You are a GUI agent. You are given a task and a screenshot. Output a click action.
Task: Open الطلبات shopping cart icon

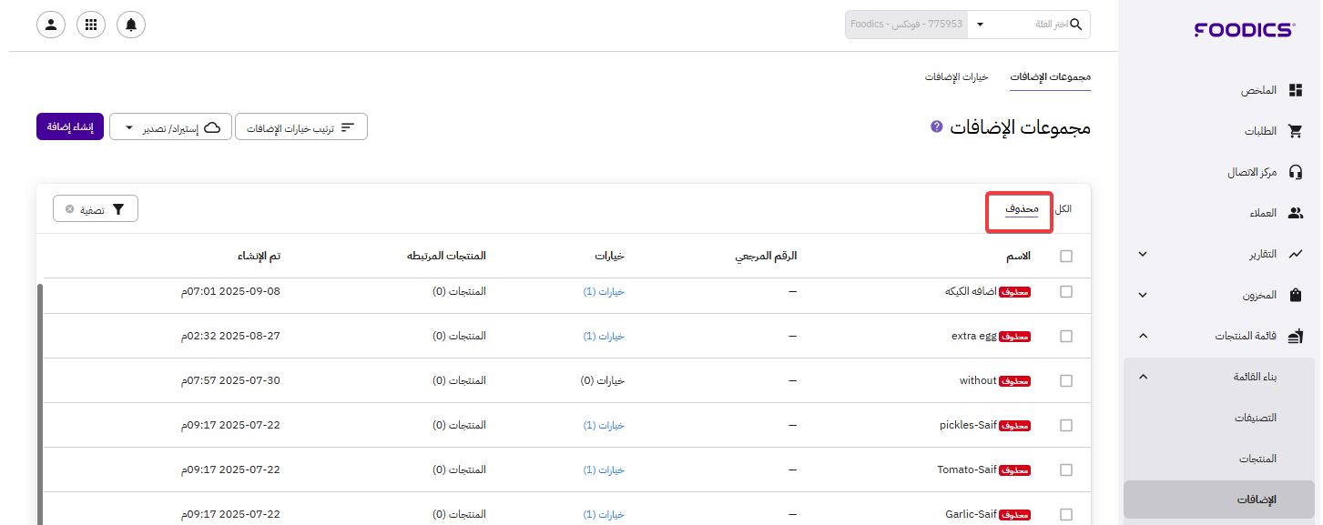point(1295,131)
